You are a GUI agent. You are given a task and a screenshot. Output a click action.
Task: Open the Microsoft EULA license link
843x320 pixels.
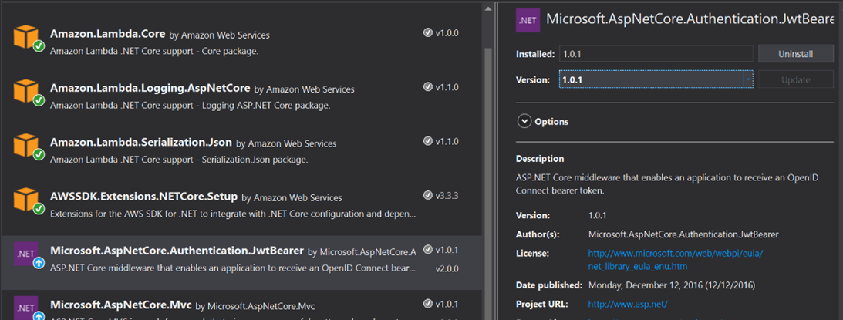(676, 260)
